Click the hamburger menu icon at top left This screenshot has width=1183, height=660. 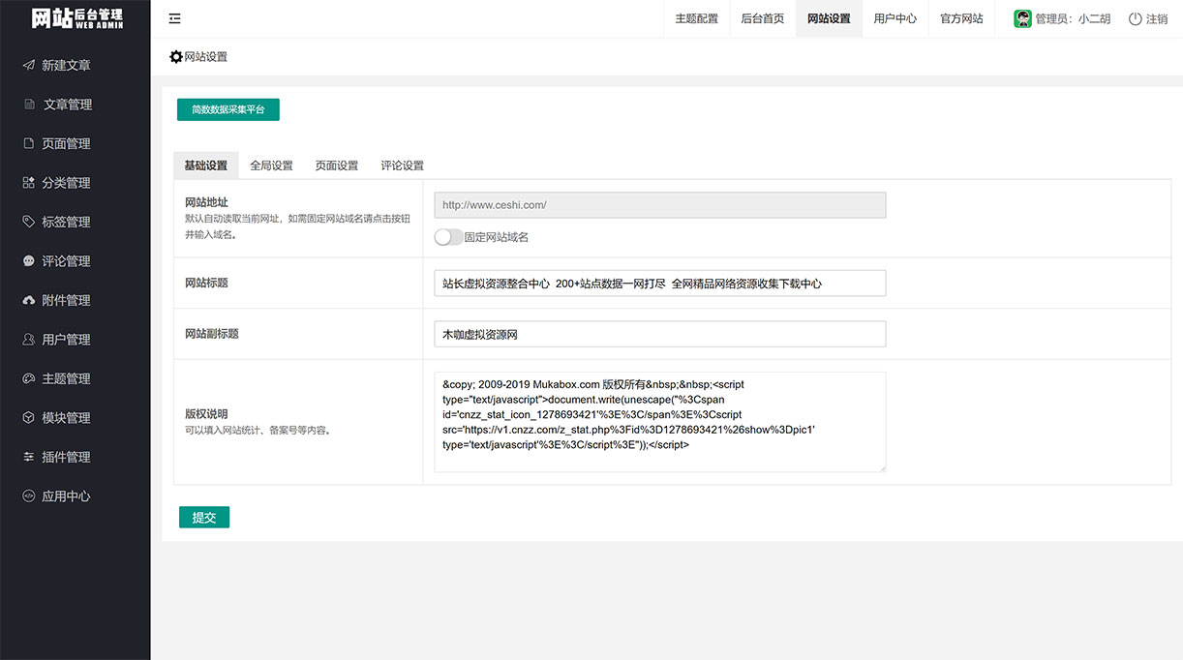click(x=174, y=17)
